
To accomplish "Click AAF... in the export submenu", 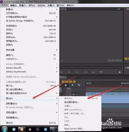I will click(67, 125).
